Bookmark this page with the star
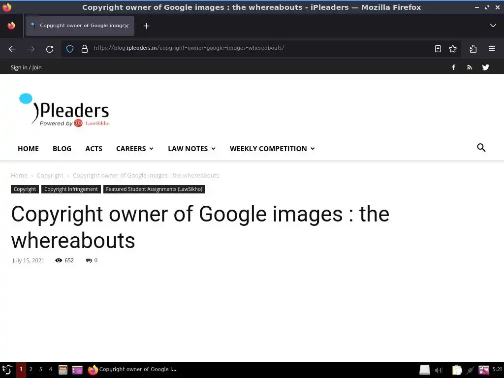Viewport: 504px width, 378px height. tap(453, 49)
